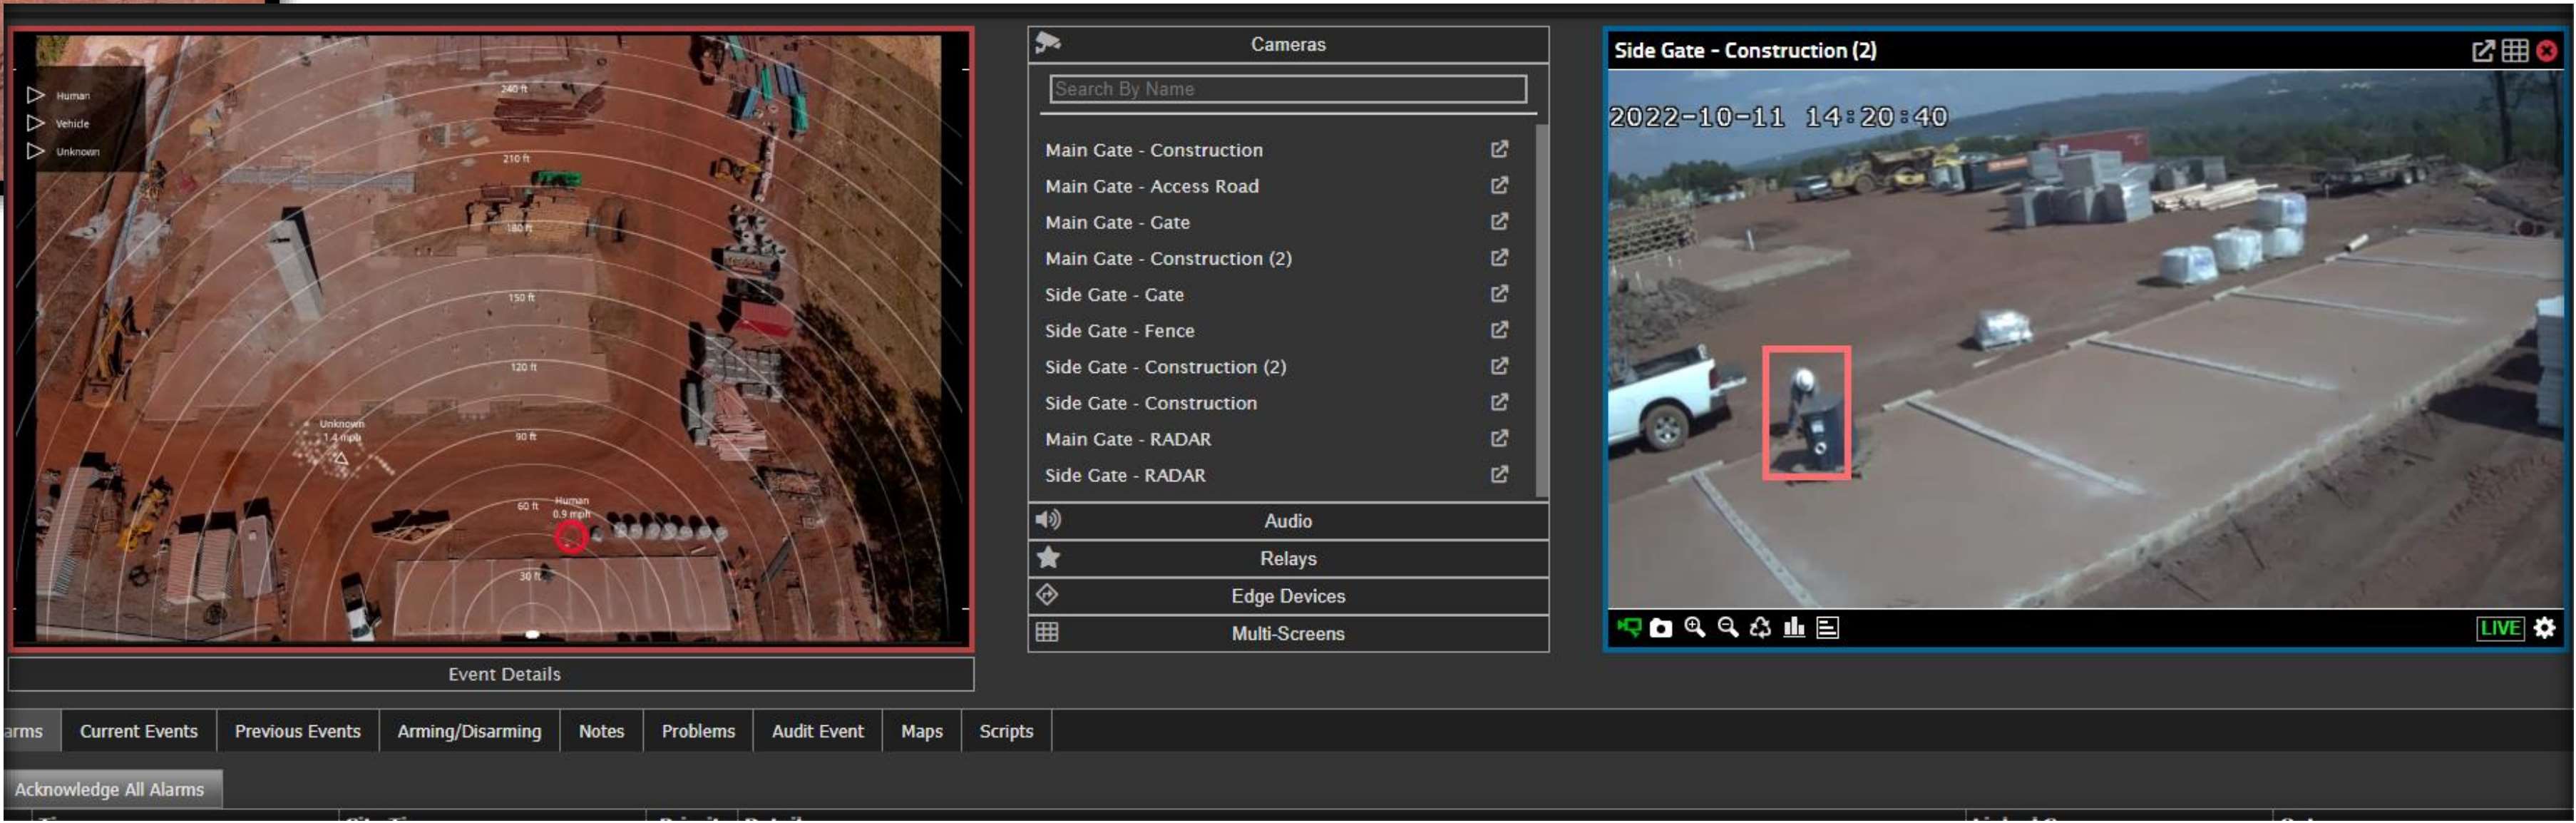Click the highlighted person in video feed
This screenshot has height=823, width=2576.
click(1808, 414)
